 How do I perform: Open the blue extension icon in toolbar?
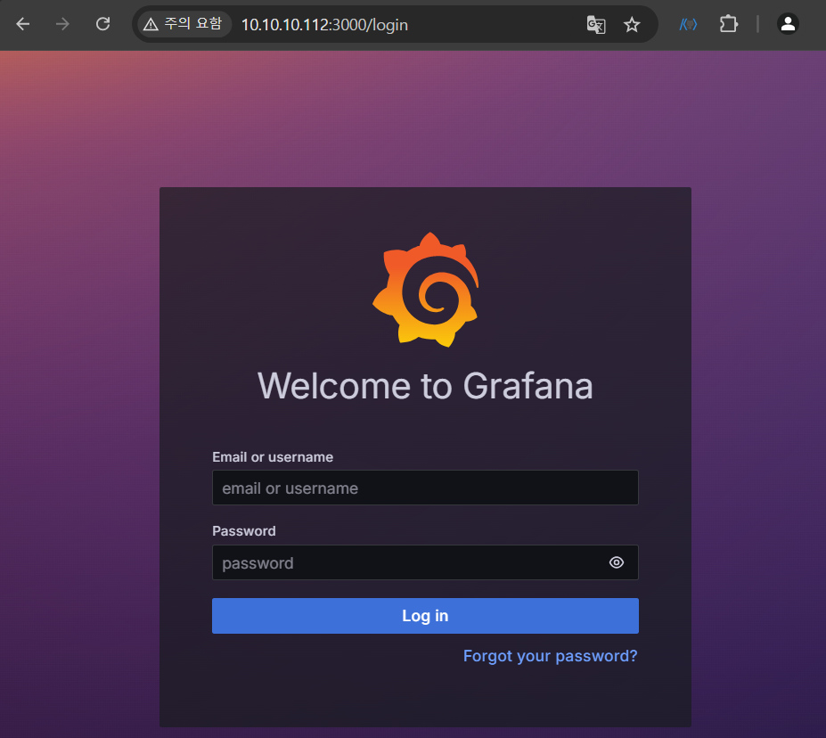point(688,24)
